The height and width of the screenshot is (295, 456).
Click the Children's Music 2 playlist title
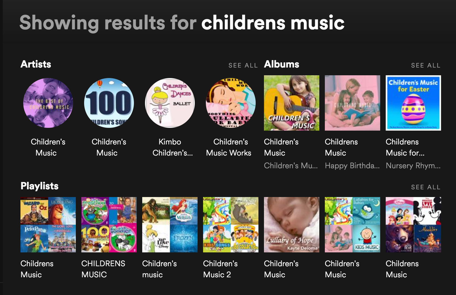pyautogui.click(x=220, y=269)
